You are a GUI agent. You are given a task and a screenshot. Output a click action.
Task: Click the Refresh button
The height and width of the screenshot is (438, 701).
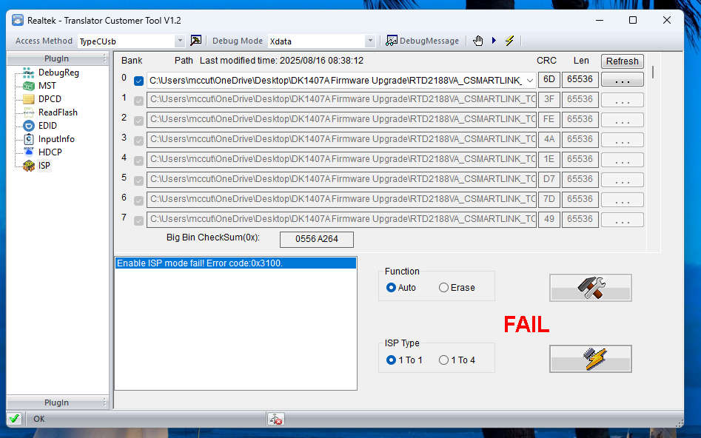(623, 61)
